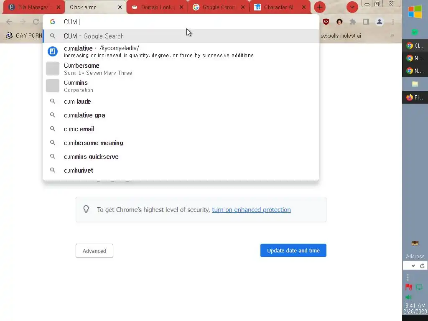The image size is (428, 321).
Task: Open the Chrome profile avatar button
Action: point(380,22)
